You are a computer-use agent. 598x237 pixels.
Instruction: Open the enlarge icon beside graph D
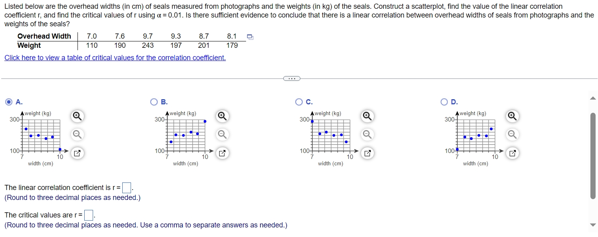pos(512,153)
